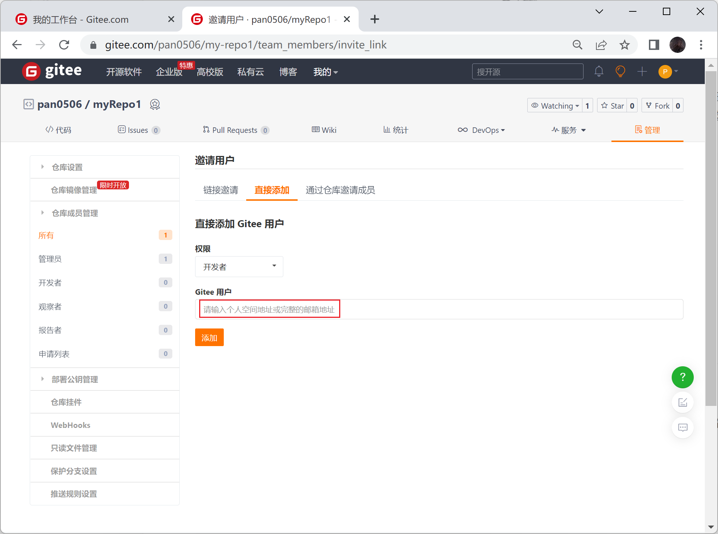Image resolution: width=718 pixels, height=534 pixels.
Task: Expand the 仓库设置 sidebar section
Action: (x=67, y=167)
